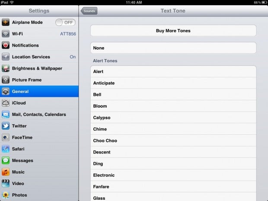The height and width of the screenshot is (201, 268).
Task: Select the Chime tone
Action: pyautogui.click(x=173, y=129)
